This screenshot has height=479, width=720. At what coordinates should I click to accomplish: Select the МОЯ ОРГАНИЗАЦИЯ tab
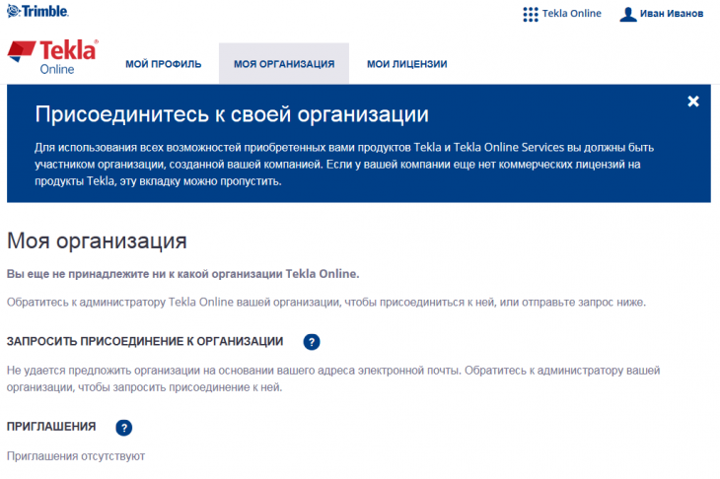(x=284, y=64)
